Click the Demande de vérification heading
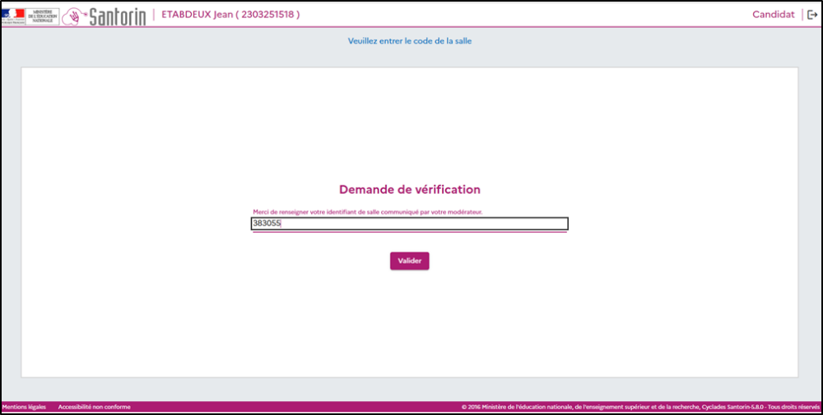Viewport: 823px width, 415px height. click(x=409, y=190)
